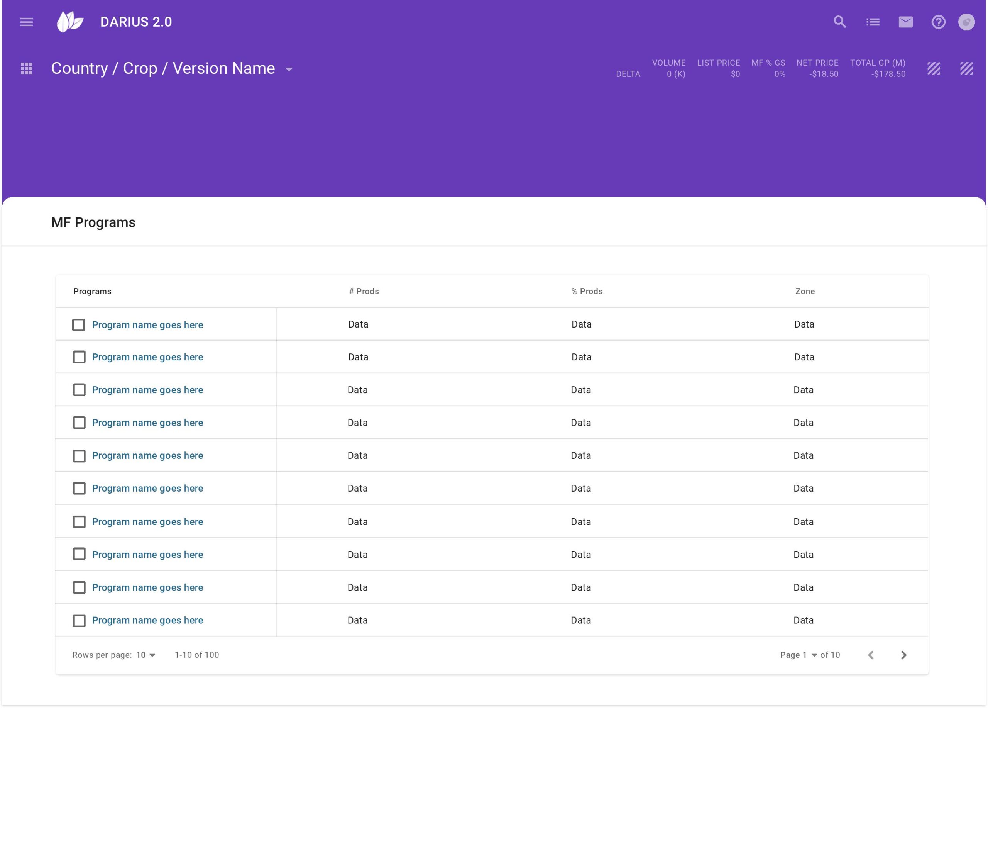Screen dimensions: 988x852
Task: Sort by the Programs column header
Action: (x=92, y=291)
